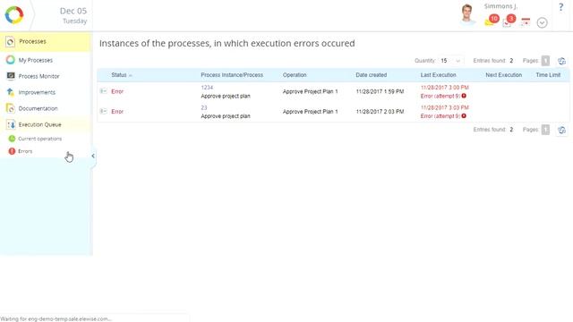This screenshot has height=322, width=573.
Task: Open tasks icon with badge 3
Action: (x=509, y=21)
